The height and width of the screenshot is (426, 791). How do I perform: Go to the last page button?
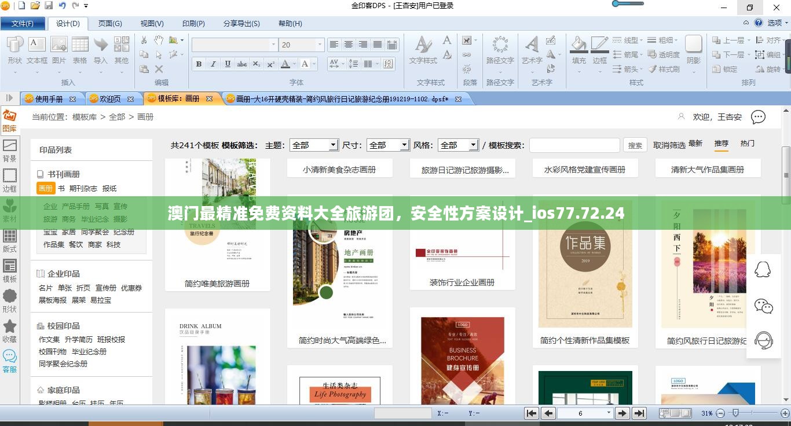(x=639, y=413)
